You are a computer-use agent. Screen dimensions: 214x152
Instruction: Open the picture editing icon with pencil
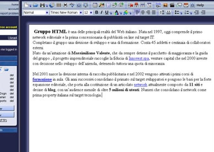point(102,5)
